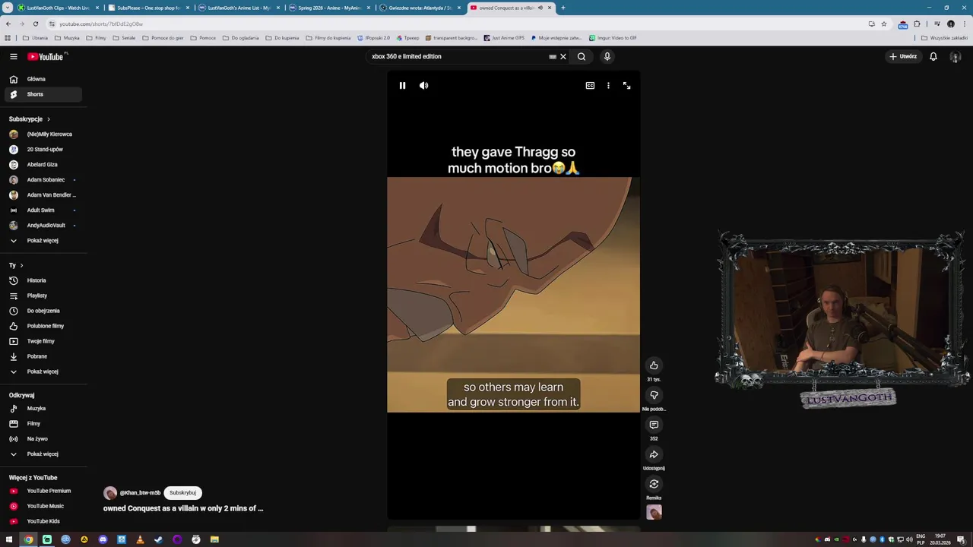Open the Pomoce do gier bookmark folder
The width and height of the screenshot is (973, 547).
[x=163, y=38]
